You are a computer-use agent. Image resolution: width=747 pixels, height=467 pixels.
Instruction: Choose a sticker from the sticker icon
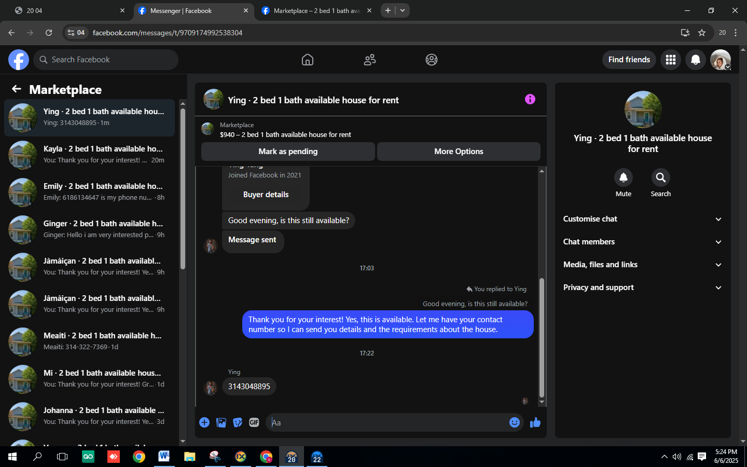(238, 422)
